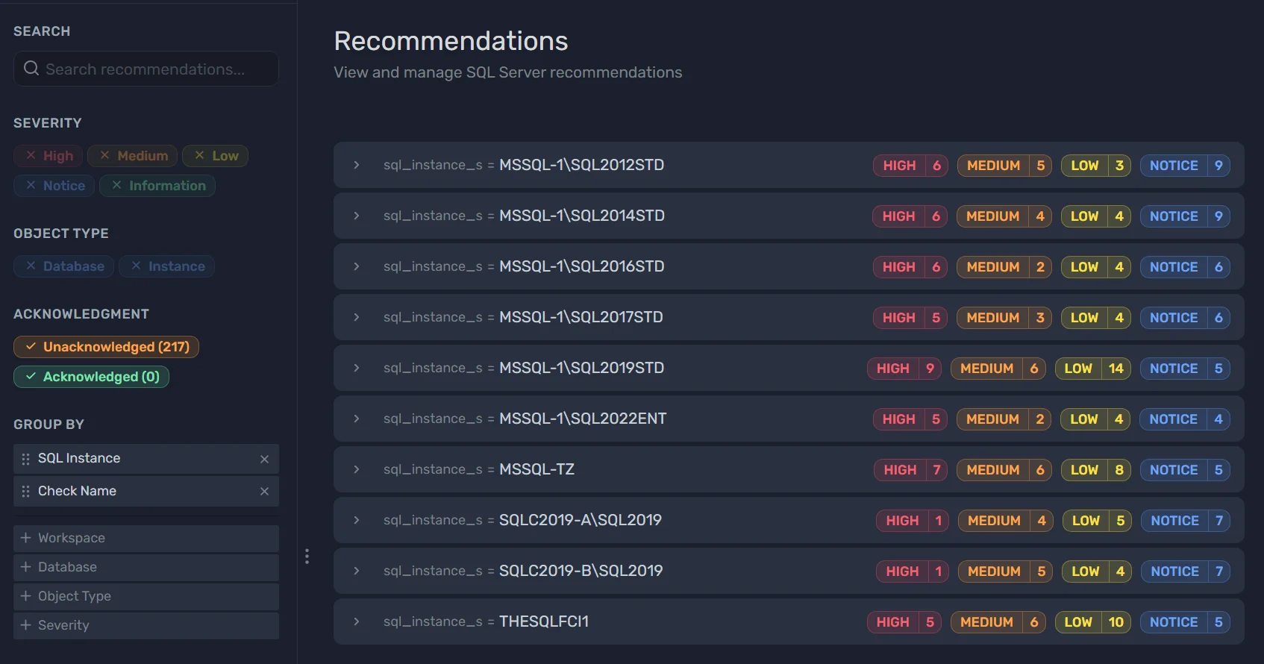The image size is (1264, 664).
Task: Toggle the Medium severity filter chip
Action: 133,156
